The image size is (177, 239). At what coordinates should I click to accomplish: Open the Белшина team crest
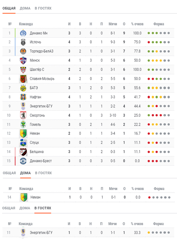coord(23,152)
